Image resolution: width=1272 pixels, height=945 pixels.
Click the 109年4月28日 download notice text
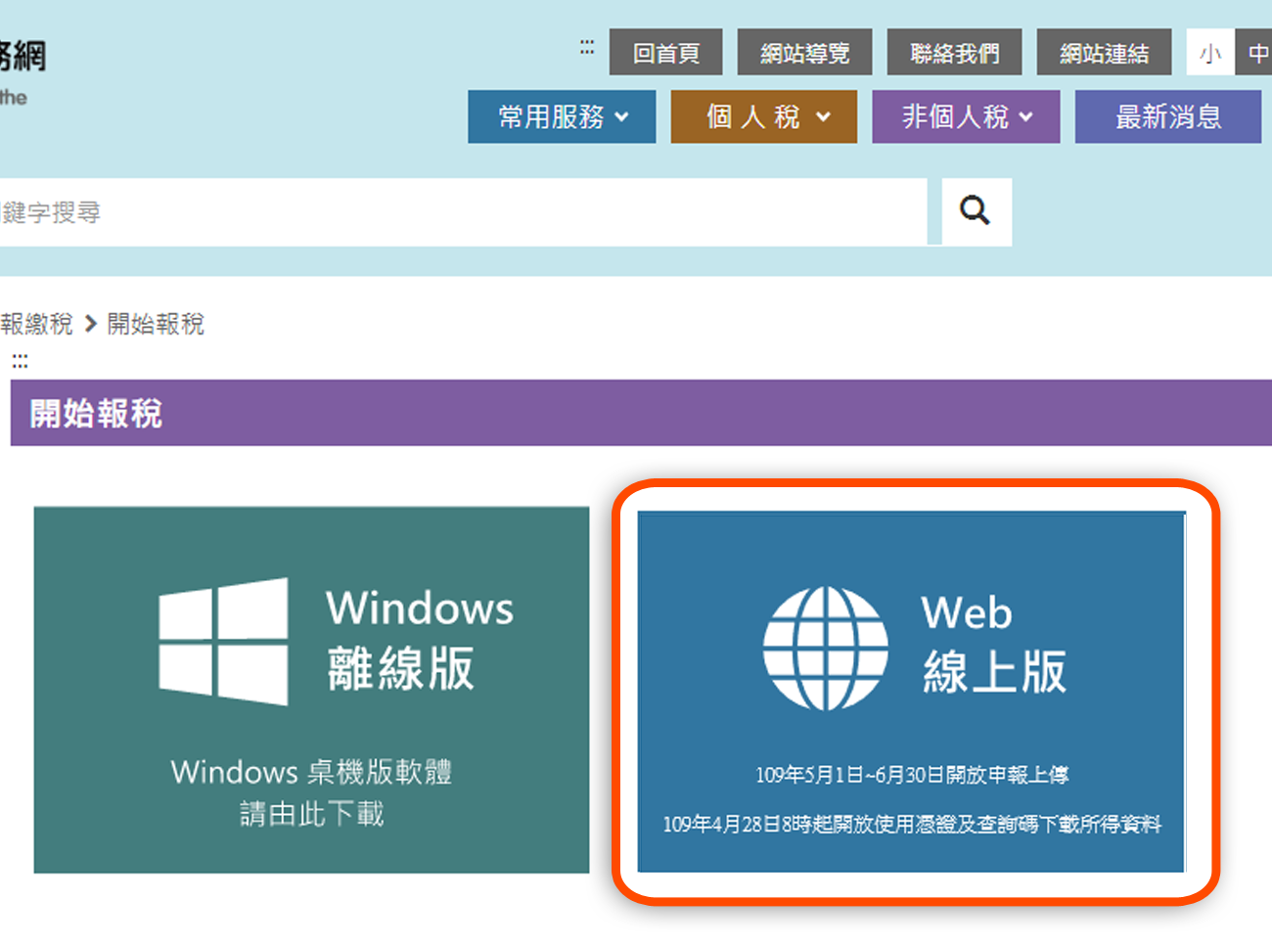click(912, 825)
